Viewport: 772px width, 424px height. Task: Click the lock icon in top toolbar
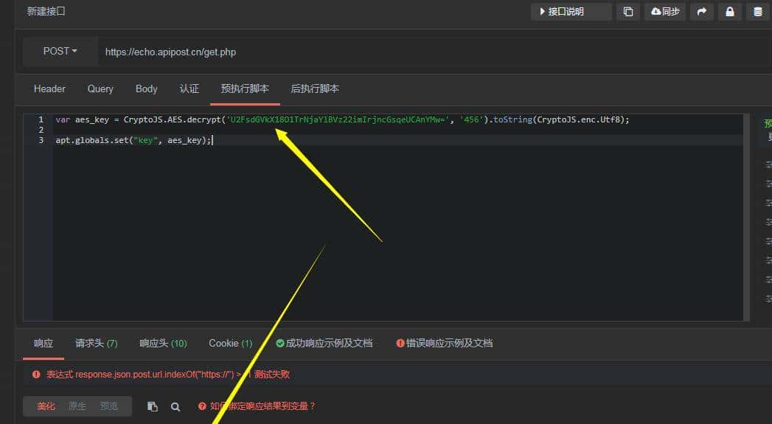click(730, 11)
